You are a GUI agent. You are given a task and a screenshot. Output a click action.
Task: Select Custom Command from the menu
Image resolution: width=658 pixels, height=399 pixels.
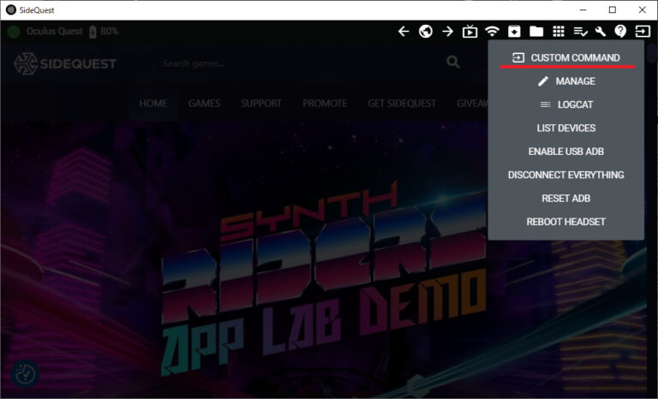coord(565,57)
